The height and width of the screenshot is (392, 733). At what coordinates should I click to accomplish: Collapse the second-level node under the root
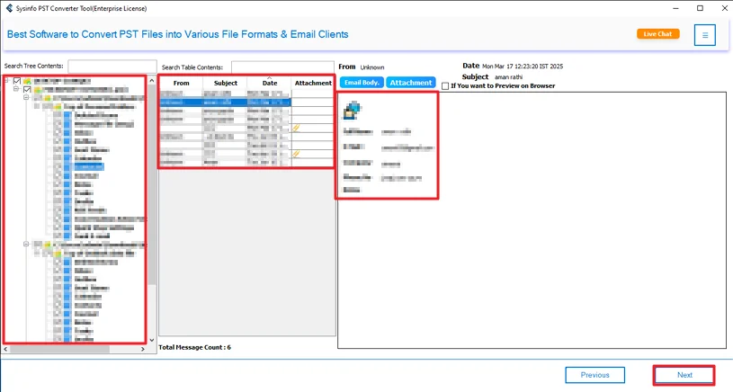pos(16,89)
